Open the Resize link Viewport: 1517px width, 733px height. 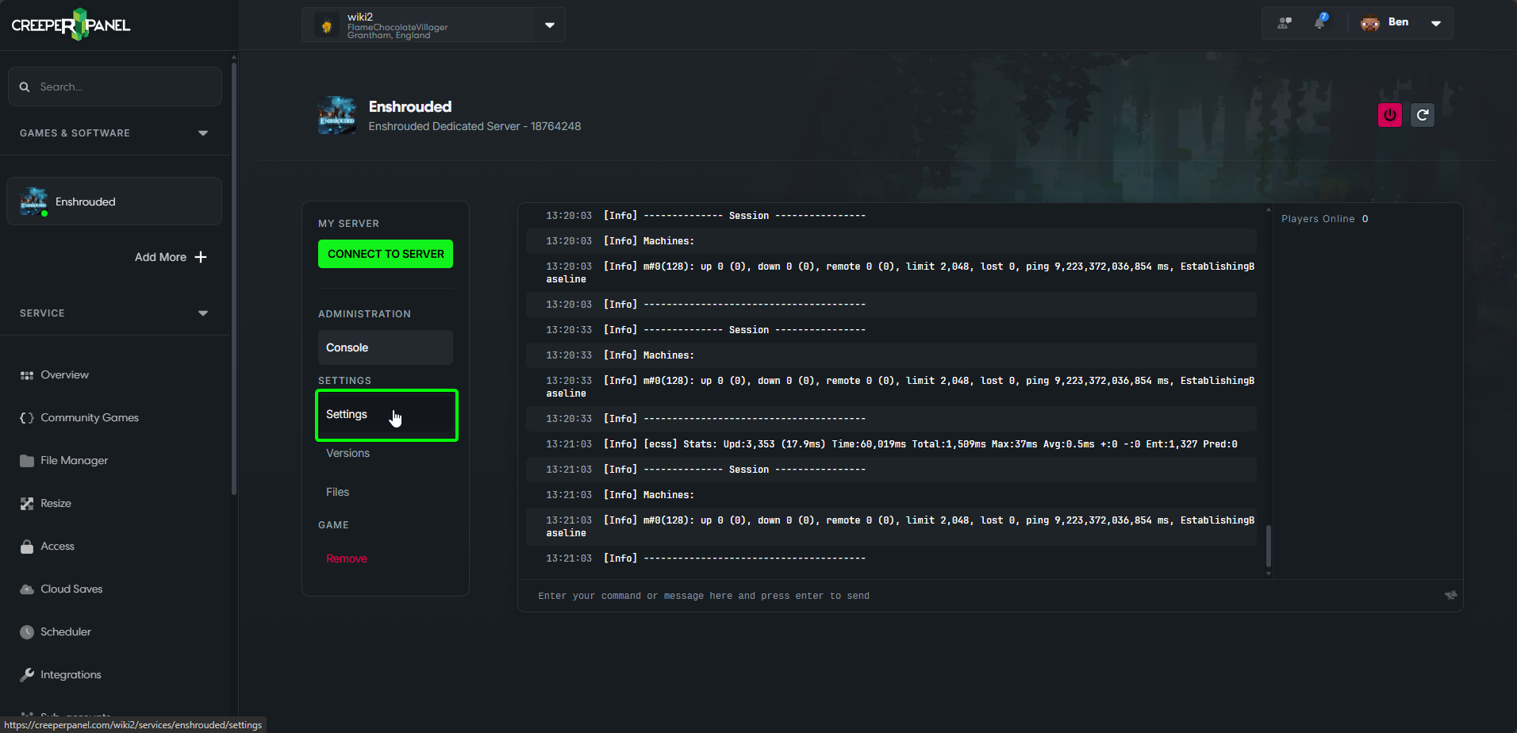pyautogui.click(x=56, y=504)
